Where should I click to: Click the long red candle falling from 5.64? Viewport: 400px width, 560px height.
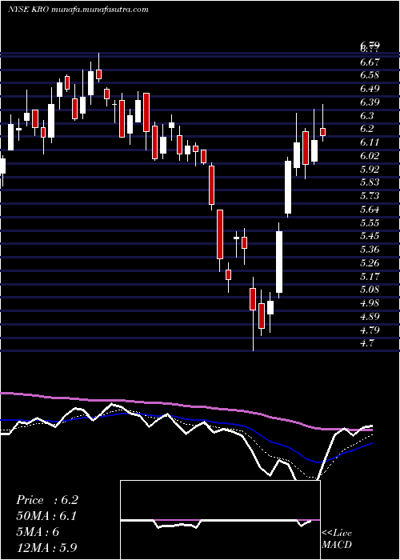[220, 234]
